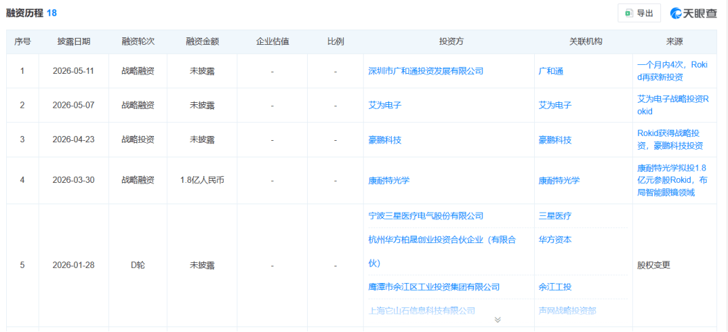Open 鹰潭市余江区工业投资集团有限公司 investor link
Viewport: 728px width, 332px height.
[434, 287]
